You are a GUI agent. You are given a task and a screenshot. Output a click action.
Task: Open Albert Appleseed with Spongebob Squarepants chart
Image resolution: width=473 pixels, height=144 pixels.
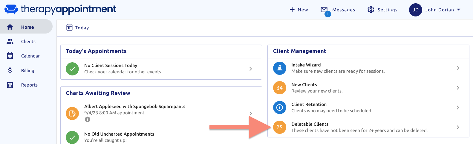135,107
